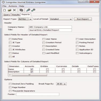This screenshot has height=101, width=101.
Task: Click the copy windows toolbar icon
Action: click(21, 10)
